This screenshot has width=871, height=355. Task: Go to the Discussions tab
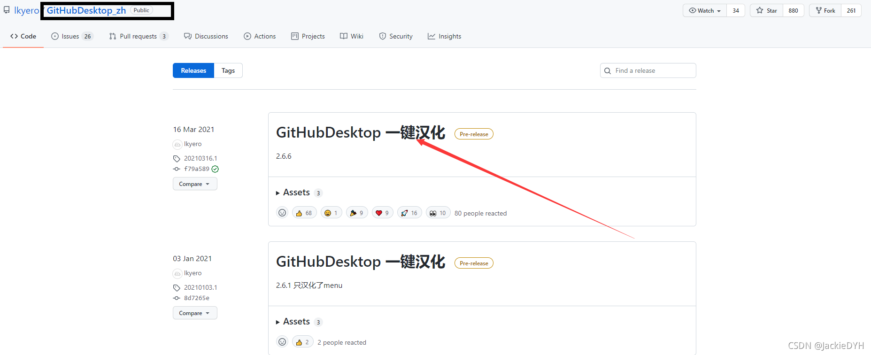point(206,36)
